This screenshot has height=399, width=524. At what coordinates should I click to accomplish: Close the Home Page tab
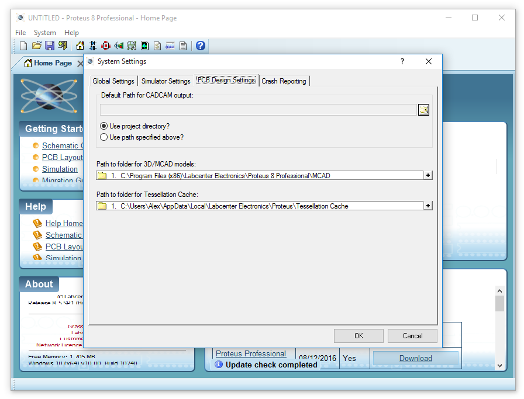coord(80,64)
